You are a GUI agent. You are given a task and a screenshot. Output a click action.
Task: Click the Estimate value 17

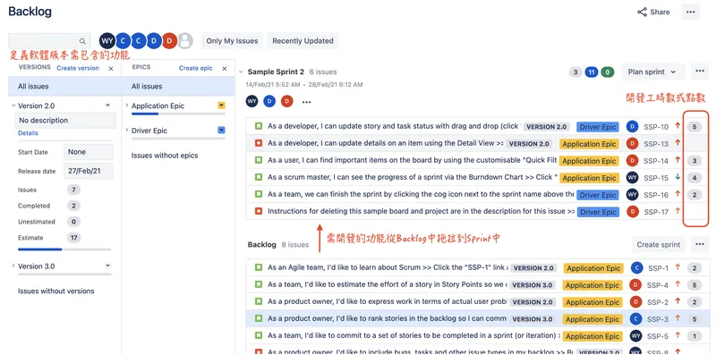(x=73, y=238)
